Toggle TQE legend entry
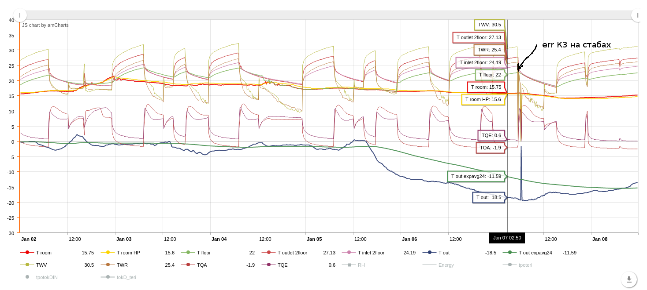 point(298,265)
